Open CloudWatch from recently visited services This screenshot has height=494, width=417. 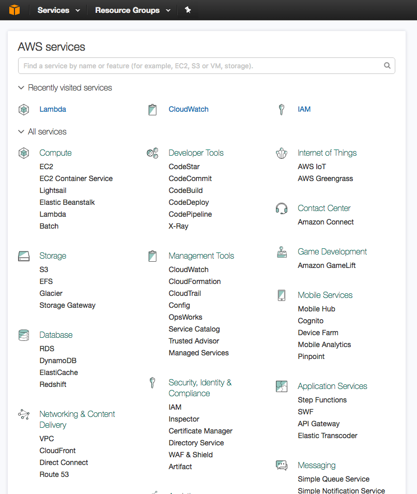click(x=189, y=109)
